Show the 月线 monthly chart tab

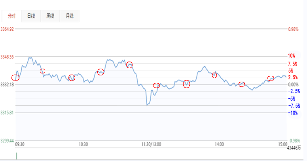click(x=70, y=16)
